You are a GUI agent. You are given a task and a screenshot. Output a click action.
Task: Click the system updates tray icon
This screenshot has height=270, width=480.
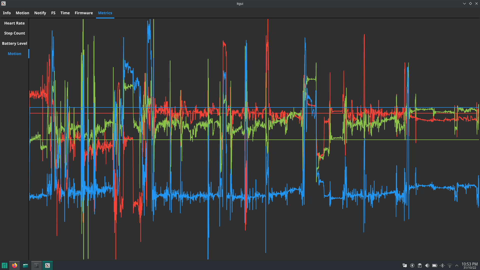412,265
